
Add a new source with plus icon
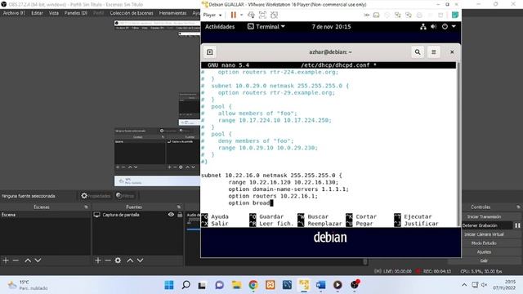point(98,261)
